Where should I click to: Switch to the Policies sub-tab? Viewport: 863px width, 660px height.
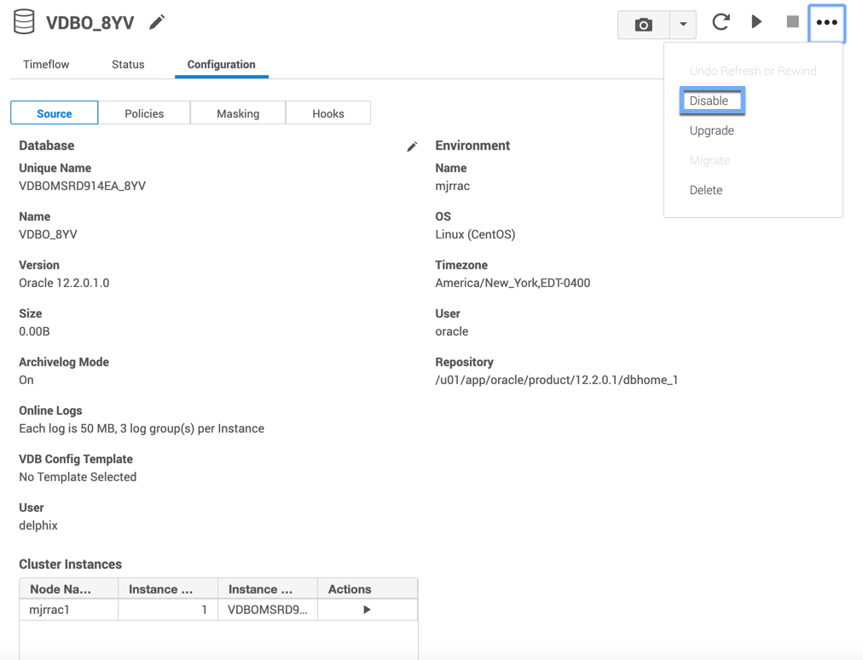coord(144,113)
